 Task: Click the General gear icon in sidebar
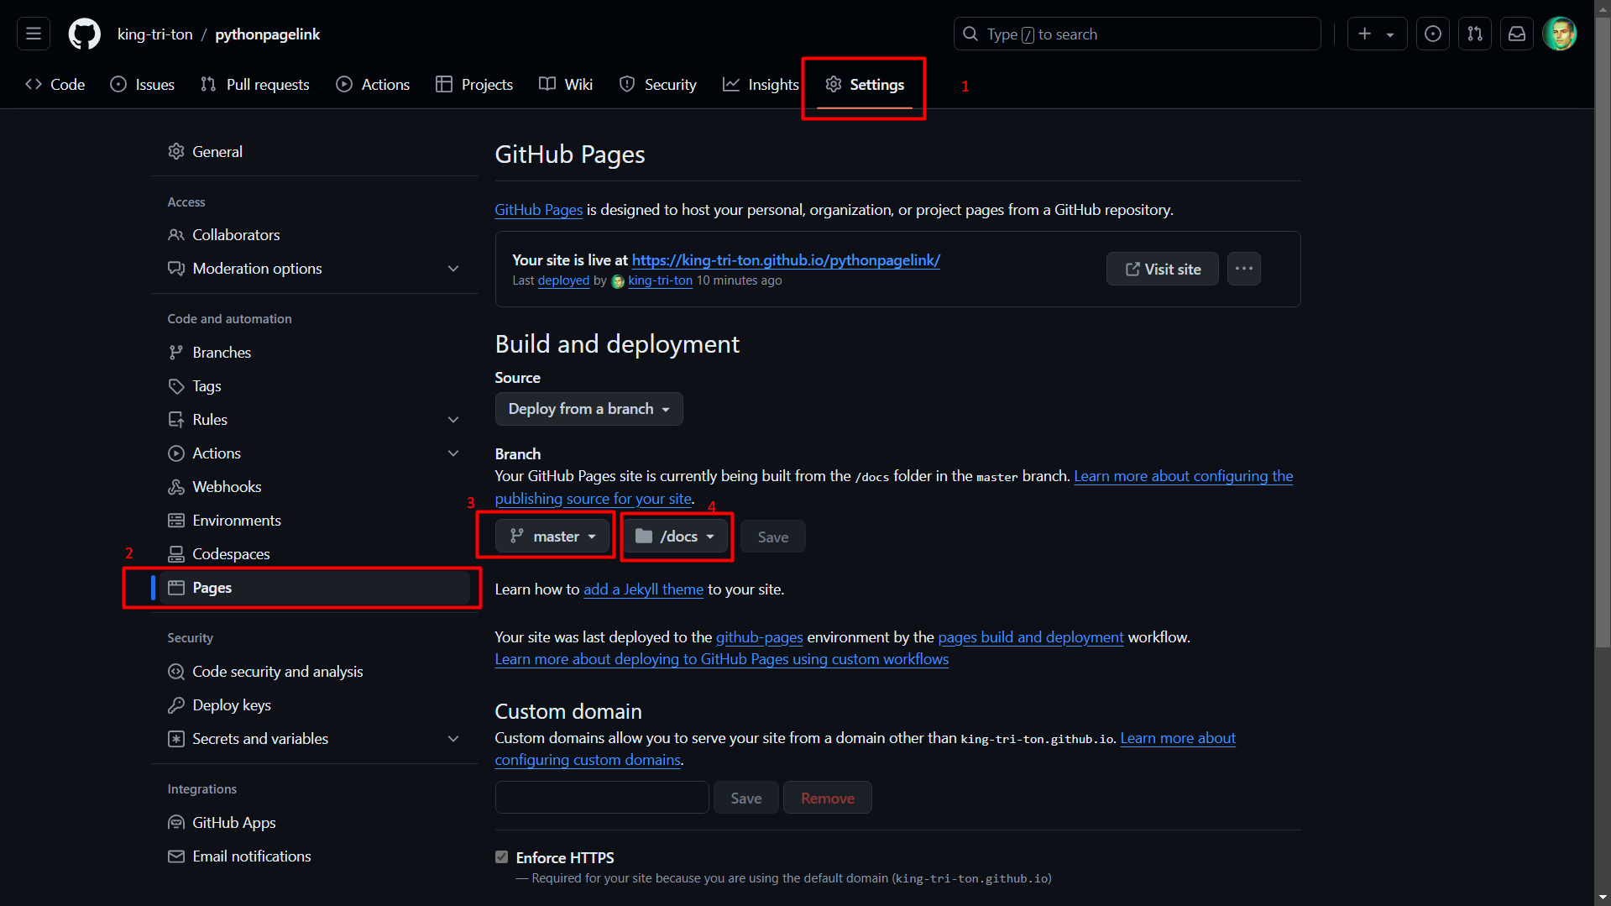click(x=175, y=151)
